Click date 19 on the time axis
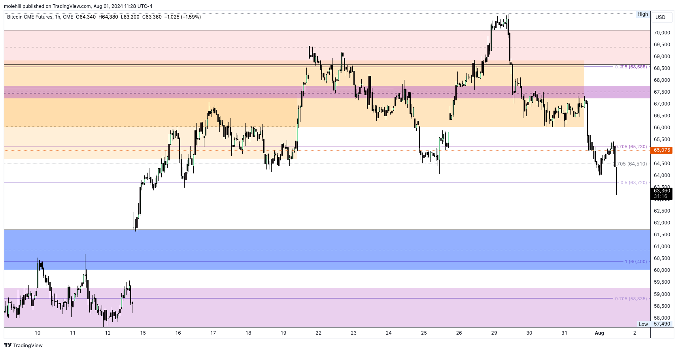 (x=283, y=333)
